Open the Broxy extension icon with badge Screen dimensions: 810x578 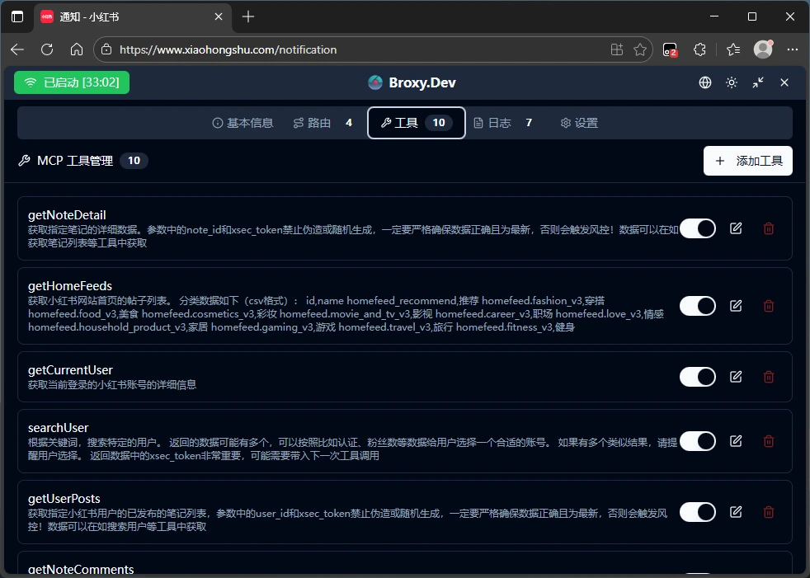click(x=670, y=49)
